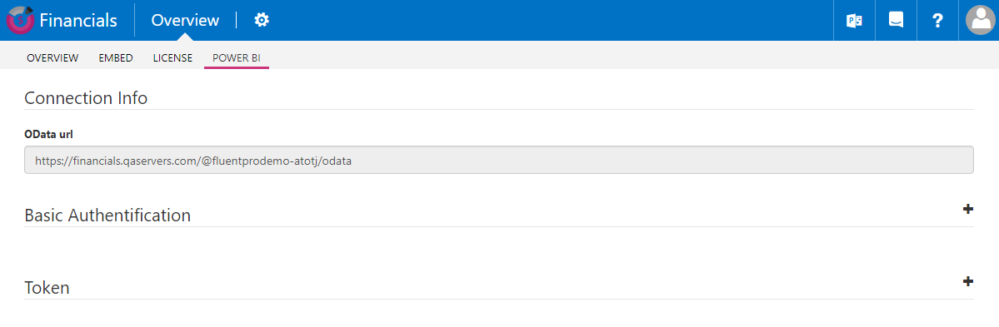Click into the OData url field
Viewport: 999px width, 327px height.
(499, 161)
